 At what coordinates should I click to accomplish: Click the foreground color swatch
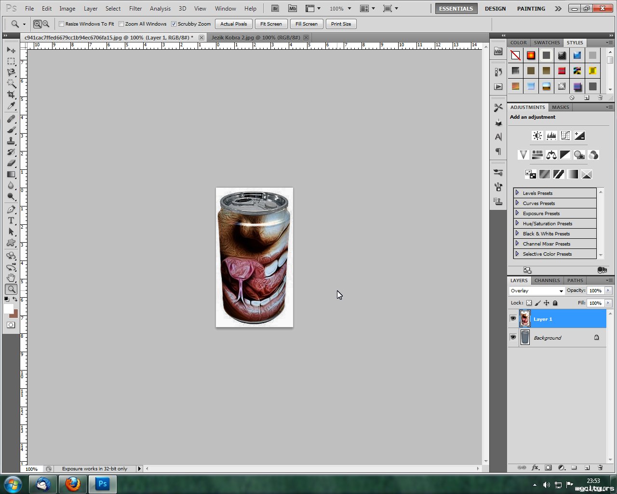(9, 309)
